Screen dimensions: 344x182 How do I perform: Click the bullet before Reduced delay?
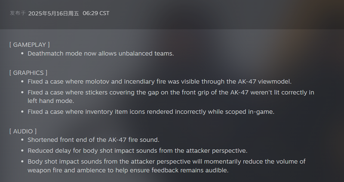[22, 151]
